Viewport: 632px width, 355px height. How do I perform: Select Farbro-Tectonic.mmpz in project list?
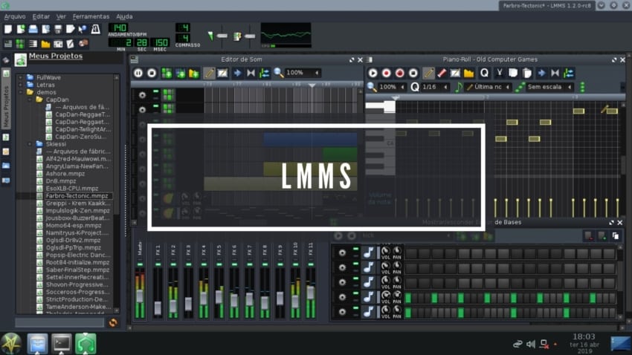[77, 196]
